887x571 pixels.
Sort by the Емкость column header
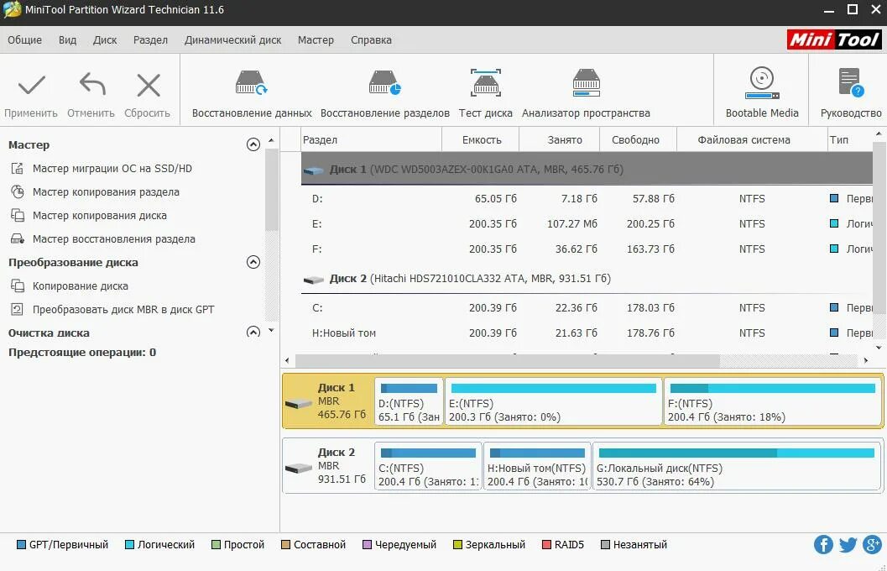[x=481, y=139]
